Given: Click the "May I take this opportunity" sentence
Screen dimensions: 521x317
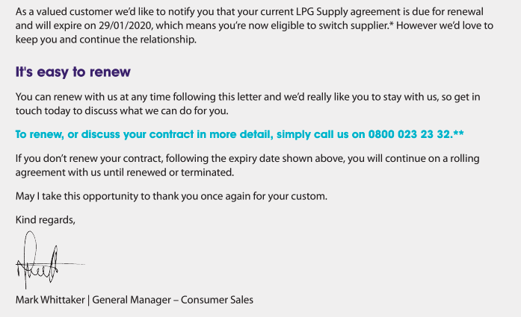Looking at the screenshot, I should click(x=171, y=196).
